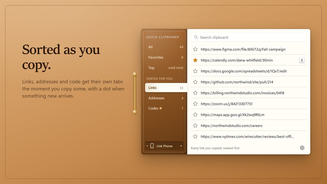Star the nytimes.com wirecutter link

pos(195,136)
